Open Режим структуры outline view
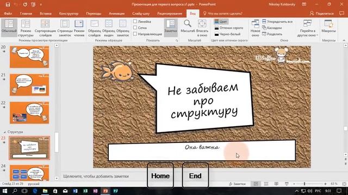This screenshot has width=348, height=195. coord(26,28)
